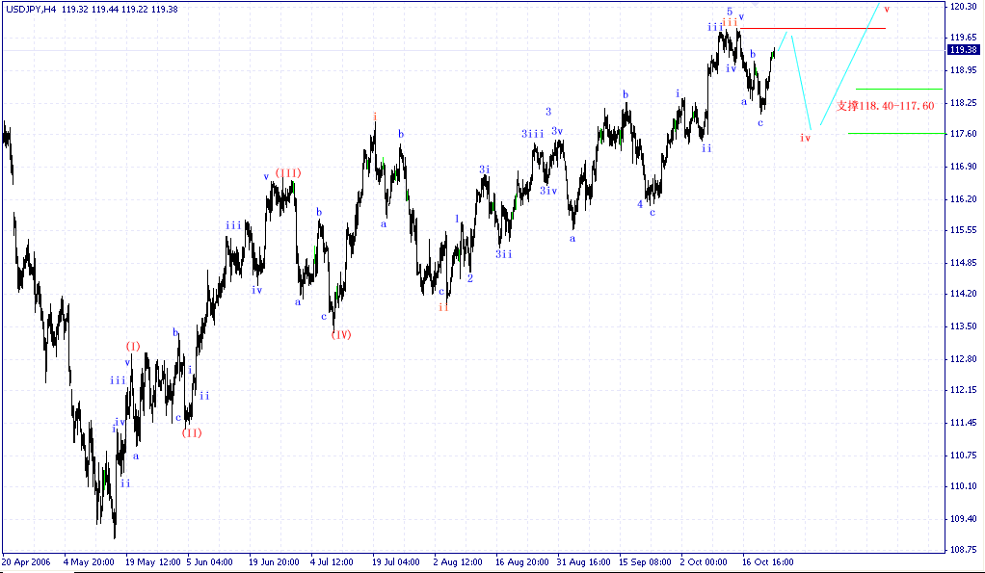The width and height of the screenshot is (985, 573).
Task: Click the upper green support line
Action: tap(899, 90)
